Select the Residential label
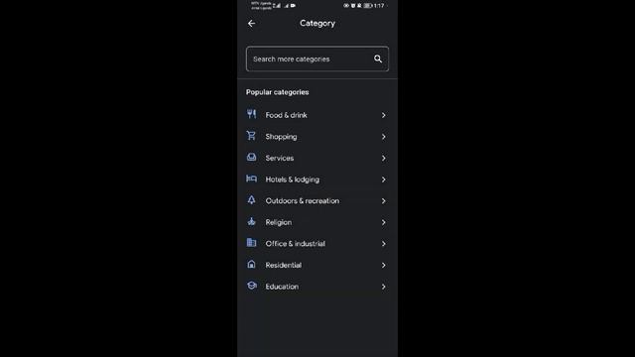 click(x=283, y=265)
